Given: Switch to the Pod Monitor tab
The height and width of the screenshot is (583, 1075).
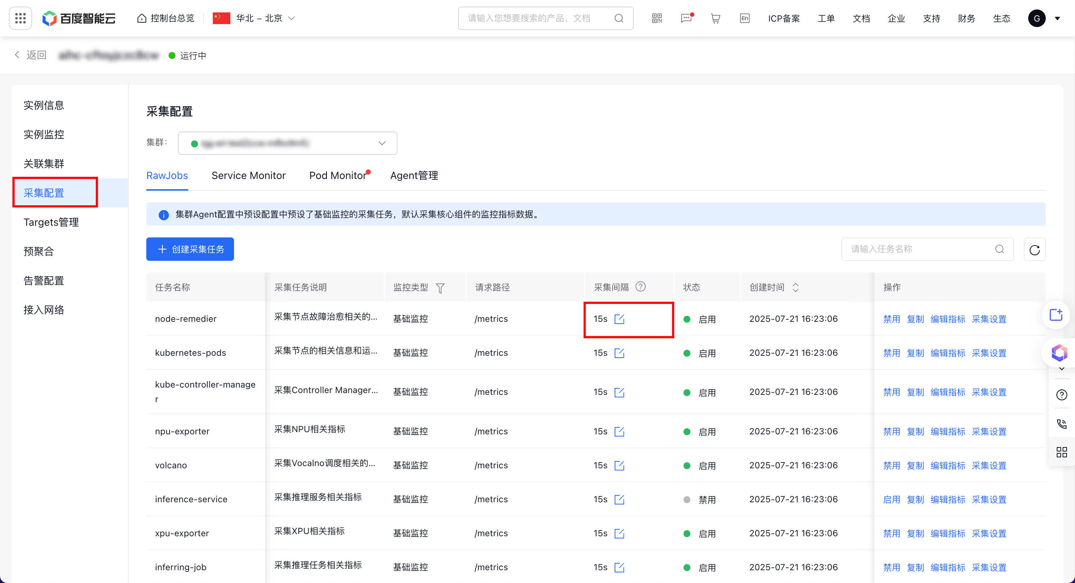Looking at the screenshot, I should (337, 176).
